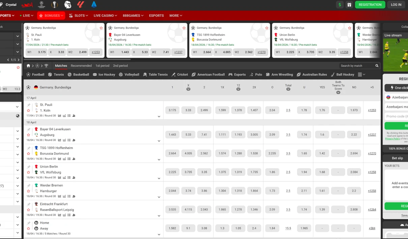
Task: Bet on W1 3.175 in St. Pauli card
Action: click(x=37, y=52)
